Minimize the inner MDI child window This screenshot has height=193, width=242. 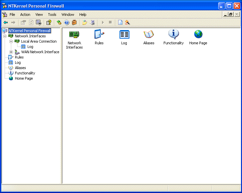click(x=225, y=15)
